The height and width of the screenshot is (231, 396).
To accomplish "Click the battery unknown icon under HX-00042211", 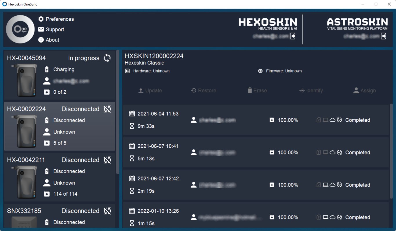I will (x=47, y=171).
